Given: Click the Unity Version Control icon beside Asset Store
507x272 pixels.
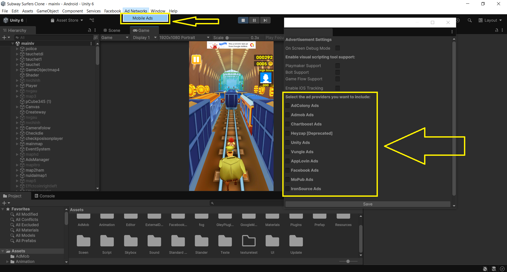Looking at the screenshot, I should tap(92, 20).
